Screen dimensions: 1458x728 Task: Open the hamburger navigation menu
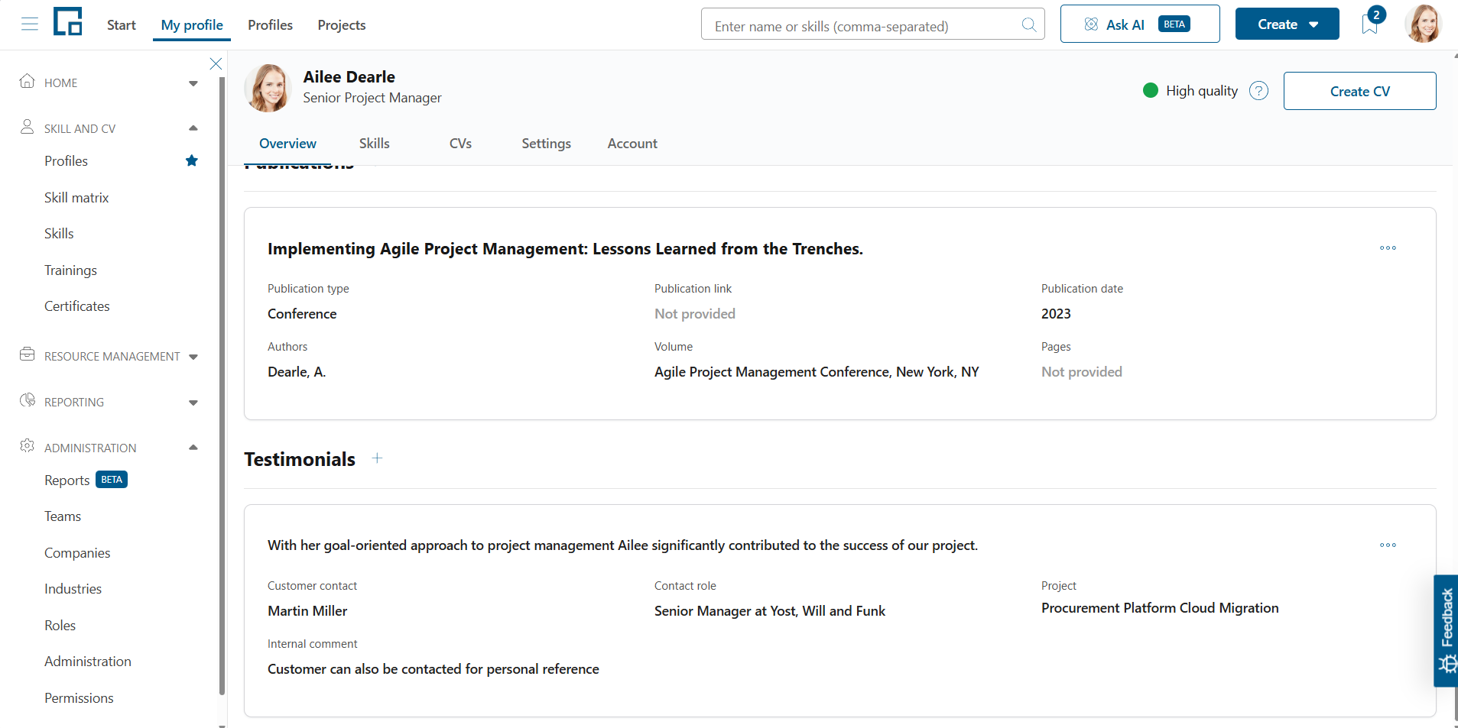pos(30,24)
